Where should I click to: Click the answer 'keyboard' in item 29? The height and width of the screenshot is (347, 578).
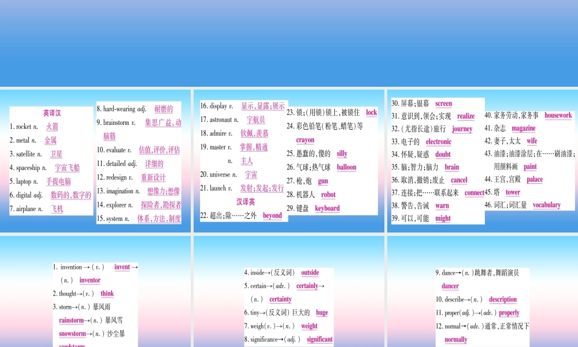327,208
